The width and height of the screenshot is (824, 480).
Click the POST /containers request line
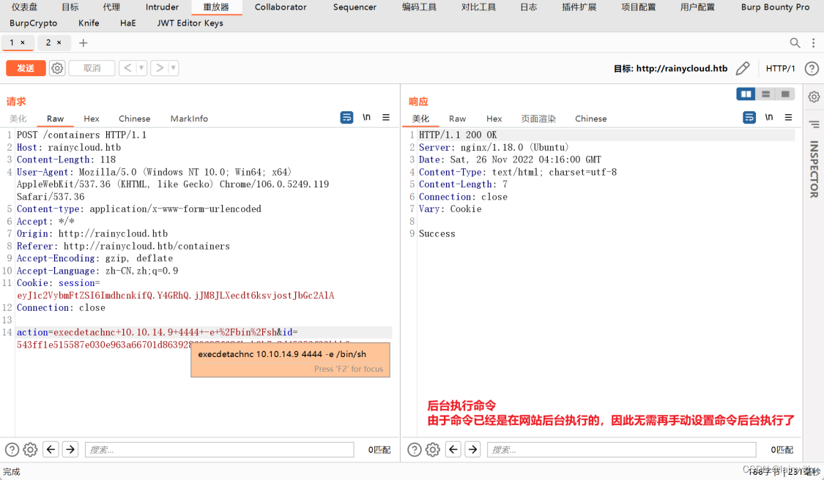81,135
